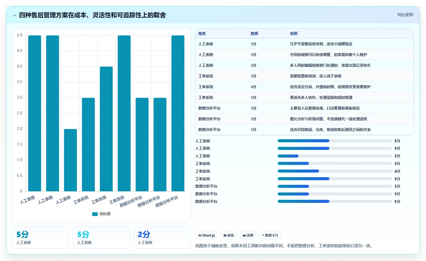Click the cell 适合识别商品、仓库、物流和售后原因之间的关系
The height and width of the screenshot is (261, 426).
[330, 130]
